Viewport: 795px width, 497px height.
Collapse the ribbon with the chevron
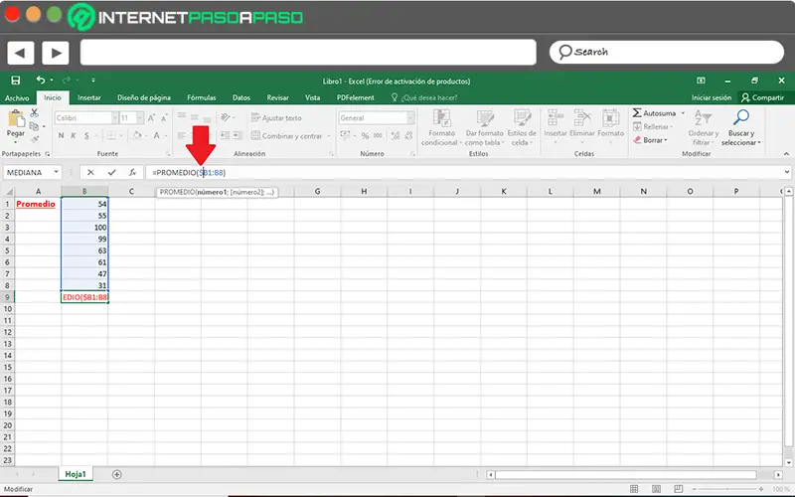786,154
